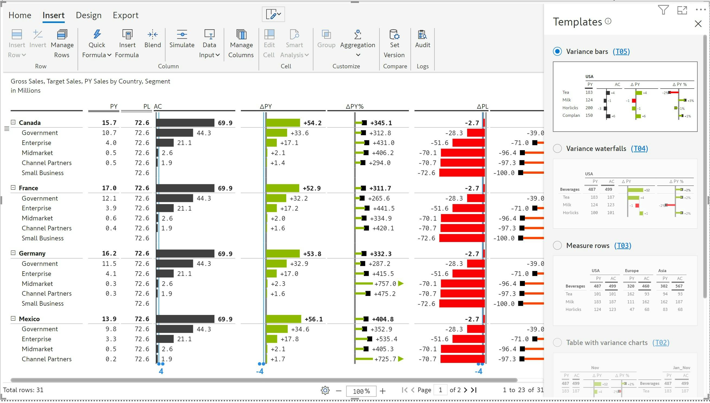Open the settings gear near zoom
This screenshot has width=710, height=403.
[x=325, y=391]
